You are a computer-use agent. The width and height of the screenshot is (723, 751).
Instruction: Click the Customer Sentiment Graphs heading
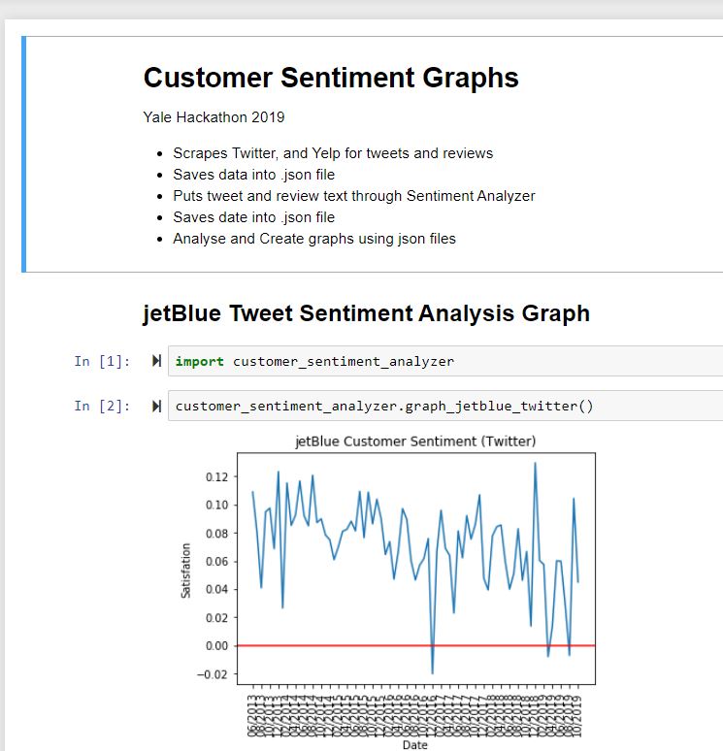pos(331,78)
